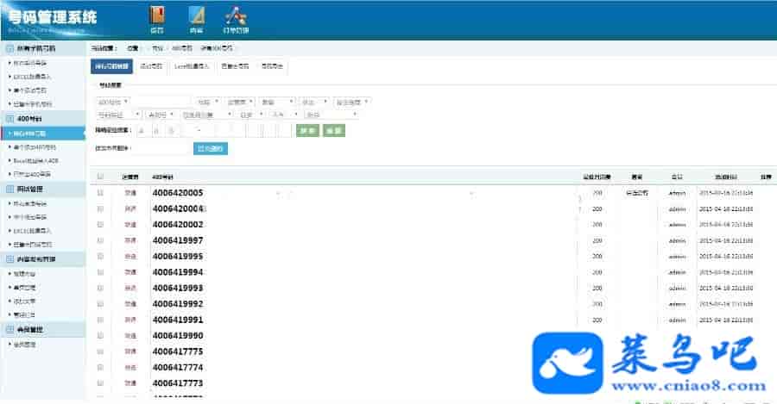The image size is (777, 404).
Task: Select row checkbox for 4006419995
Action: click(x=101, y=256)
